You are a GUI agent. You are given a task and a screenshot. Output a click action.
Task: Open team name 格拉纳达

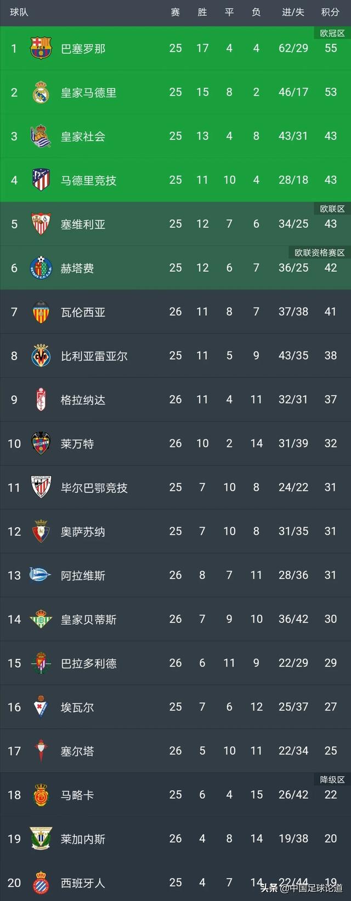(83, 400)
